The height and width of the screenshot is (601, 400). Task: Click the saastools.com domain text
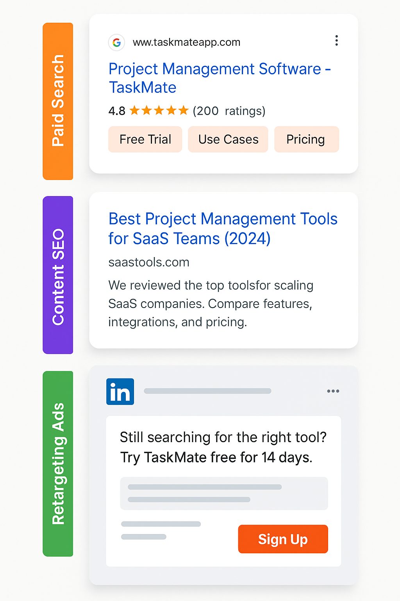(149, 262)
